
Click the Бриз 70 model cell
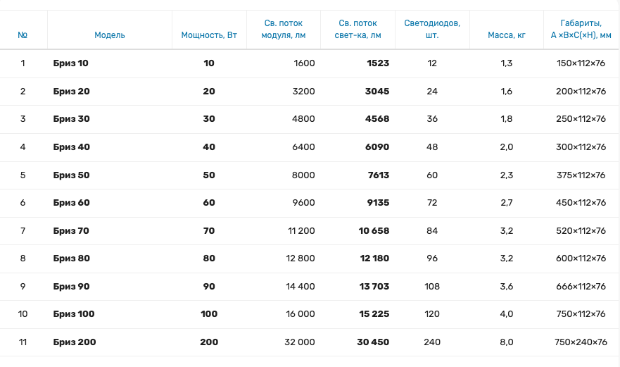[72, 231]
